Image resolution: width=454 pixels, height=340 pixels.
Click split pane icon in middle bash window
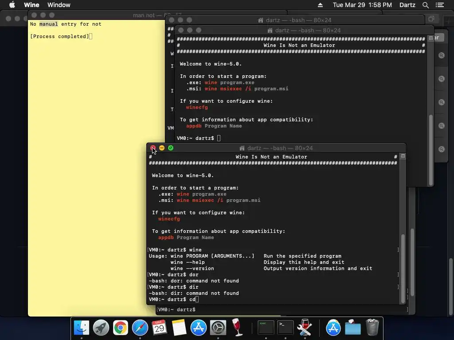pos(431,39)
